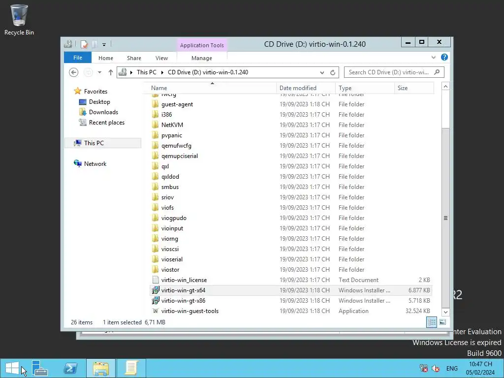This screenshot has height=378, width=504.
Task: Select the View ribbon tab
Action: (x=161, y=58)
